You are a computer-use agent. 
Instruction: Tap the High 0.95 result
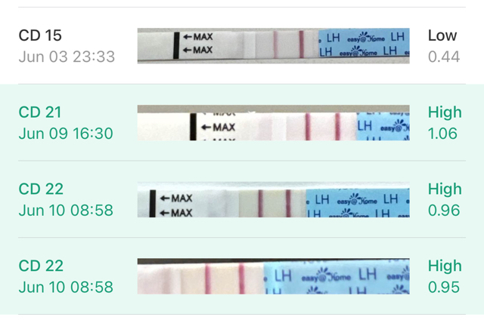[445, 276]
